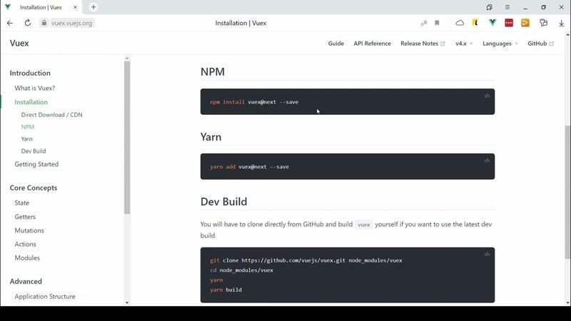Click the git clone command line
The width and height of the screenshot is (571, 321).
306,260
